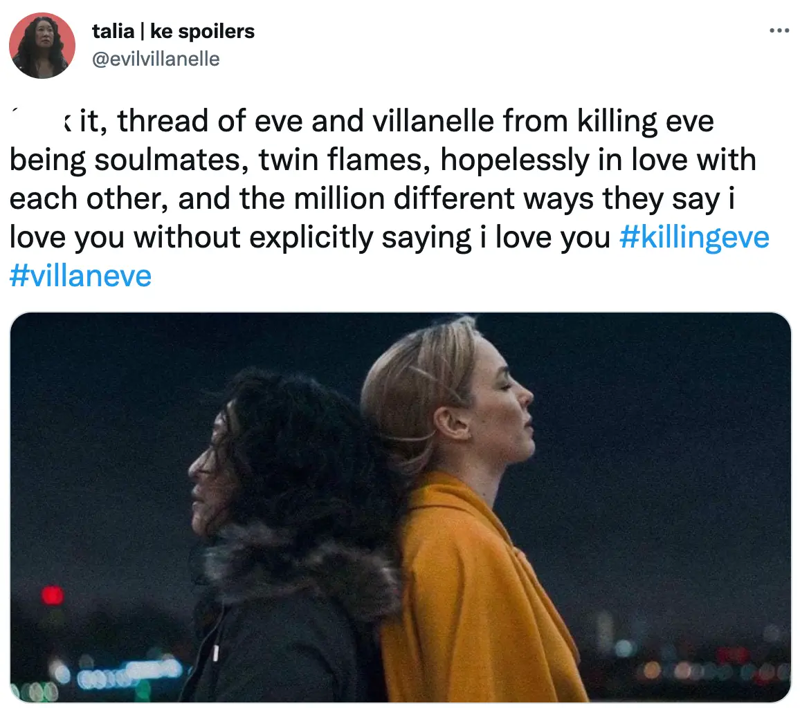Screen dimensions: 800x708
Task: Click the author's round profile avatar
Action: pyautogui.click(x=42, y=46)
